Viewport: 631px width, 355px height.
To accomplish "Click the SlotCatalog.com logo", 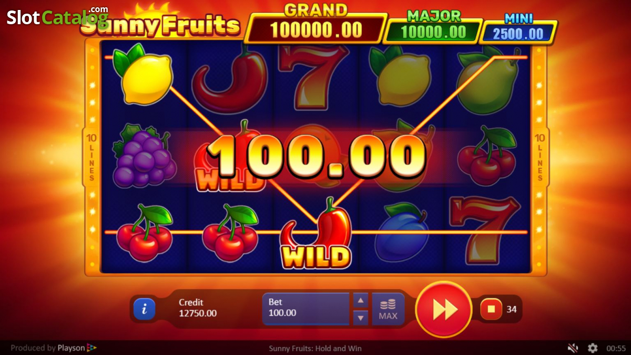I will click(x=57, y=16).
